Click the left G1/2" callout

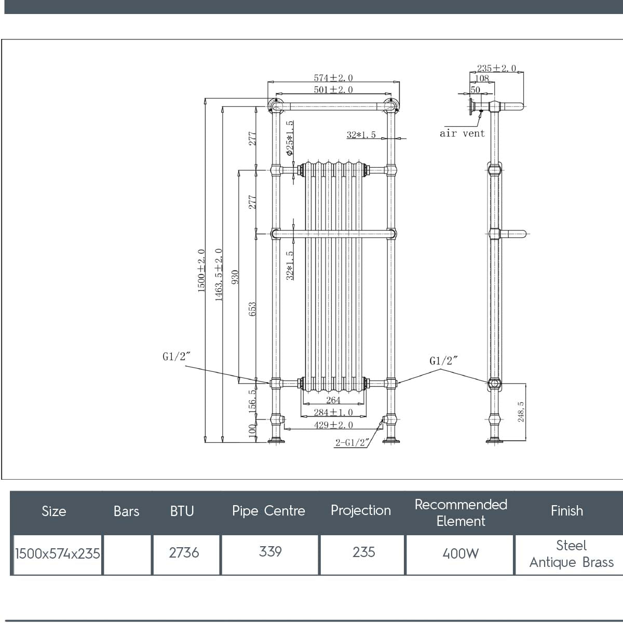177,357
